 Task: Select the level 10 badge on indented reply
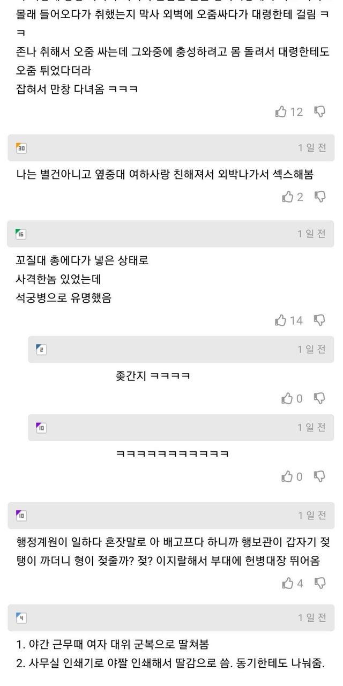click(x=41, y=427)
